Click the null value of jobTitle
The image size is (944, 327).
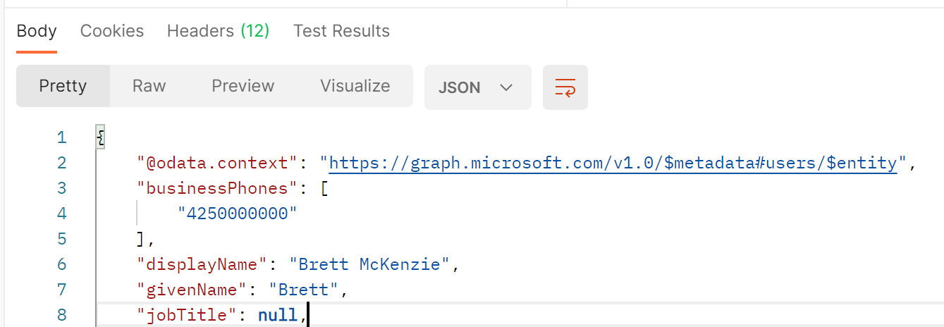pos(278,315)
